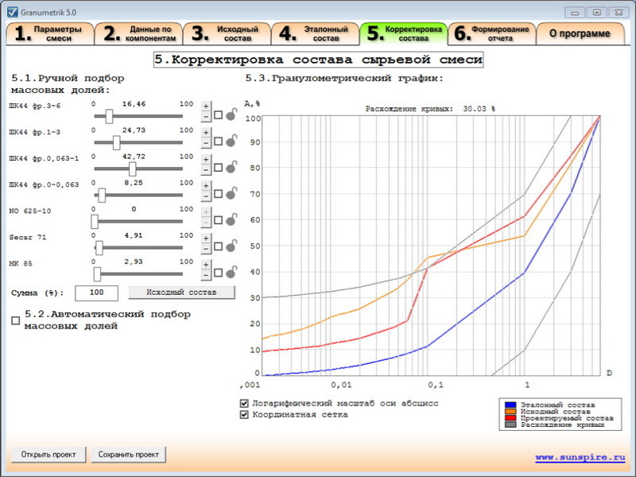Click Открыть проект button

coord(48,455)
